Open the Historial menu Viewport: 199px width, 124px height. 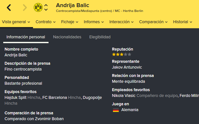(182, 22)
